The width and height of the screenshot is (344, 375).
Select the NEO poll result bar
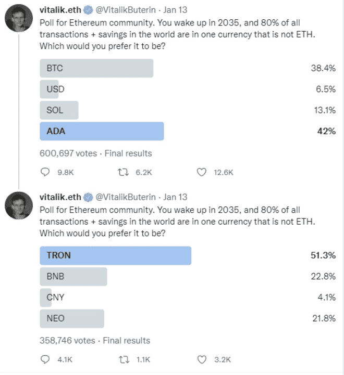tap(72, 318)
